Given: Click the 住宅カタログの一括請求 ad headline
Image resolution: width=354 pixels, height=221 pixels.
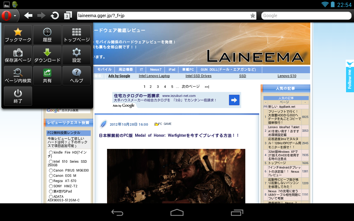Looking at the screenshot, I should (137, 96).
